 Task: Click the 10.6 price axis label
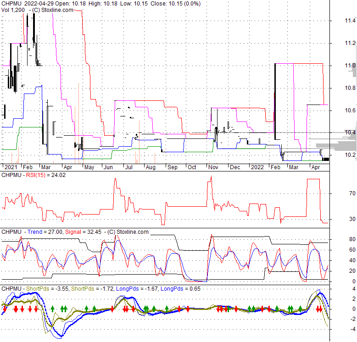point(350,110)
